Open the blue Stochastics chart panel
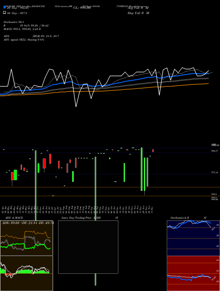The width and height of the screenshot is (220, 291). point(193,238)
